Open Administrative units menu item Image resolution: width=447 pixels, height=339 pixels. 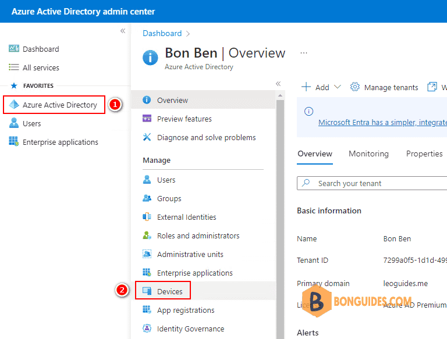203,254
